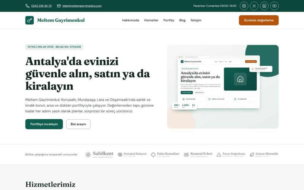Click the Falez Konutları diamond logo
The width and height of the screenshot is (304, 190).
click(x=153, y=154)
